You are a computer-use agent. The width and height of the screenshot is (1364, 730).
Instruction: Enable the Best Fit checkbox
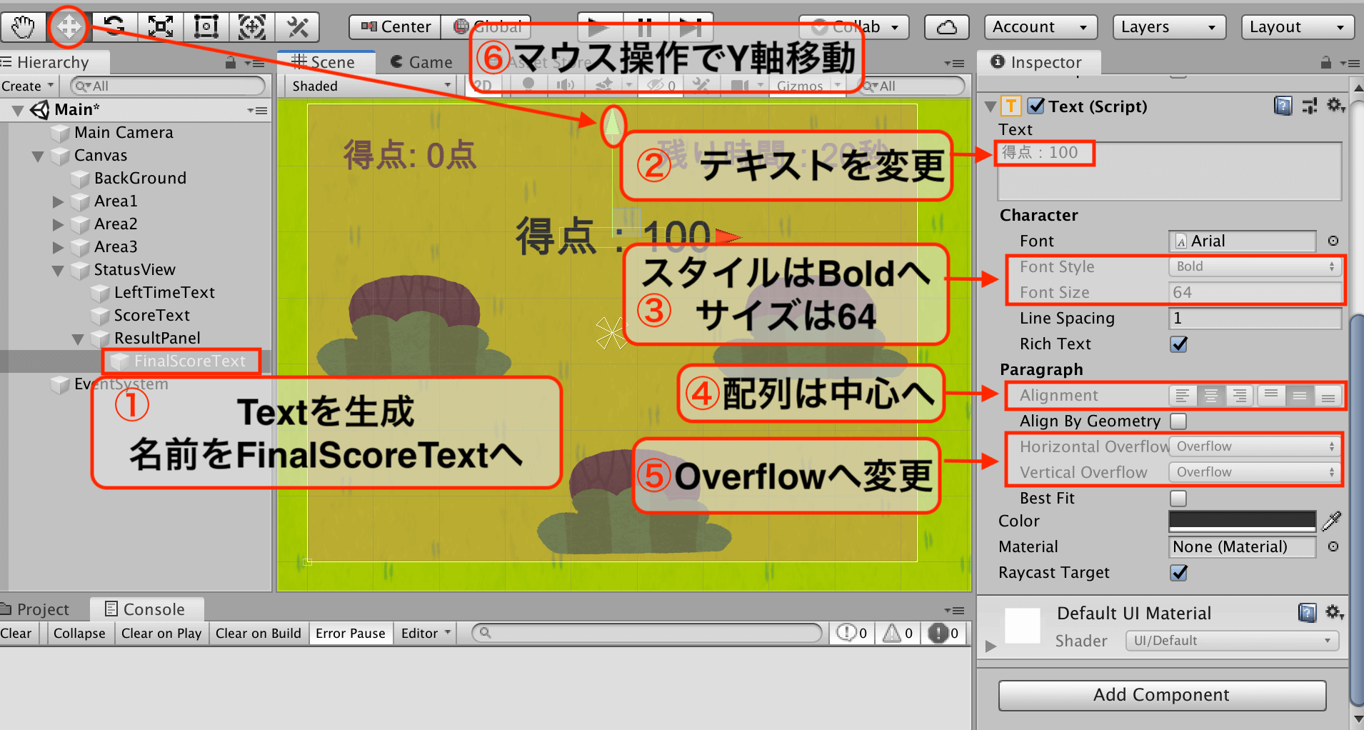coord(1178,498)
